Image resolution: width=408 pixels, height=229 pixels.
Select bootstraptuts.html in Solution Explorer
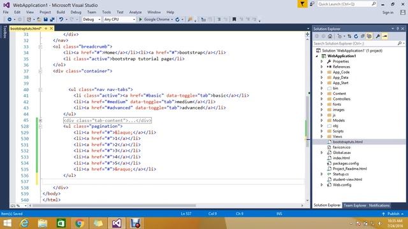coord(347,142)
